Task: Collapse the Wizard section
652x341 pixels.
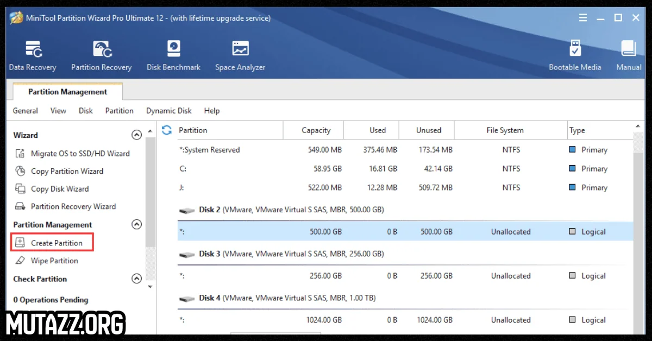Action: tap(136, 135)
